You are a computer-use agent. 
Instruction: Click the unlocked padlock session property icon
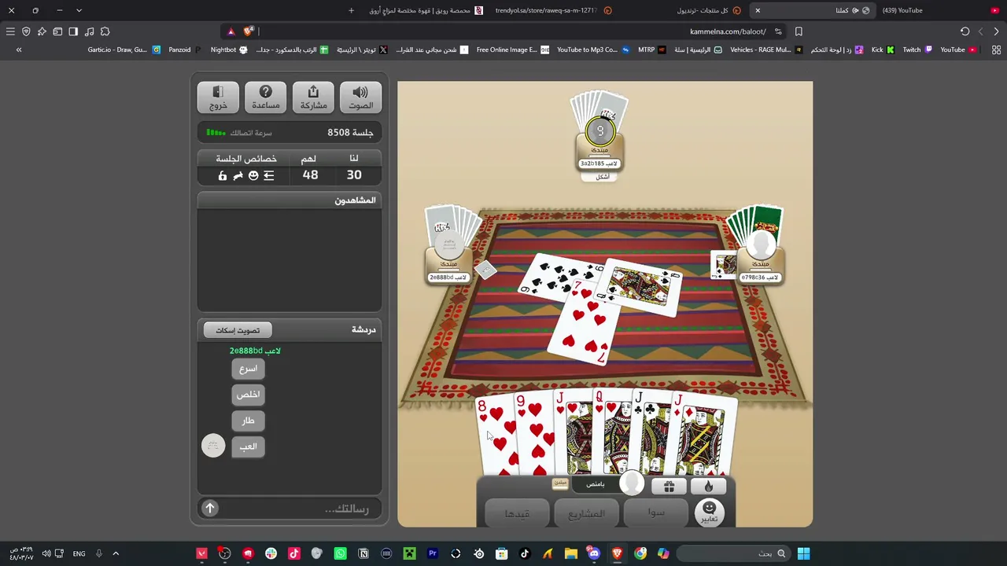(222, 176)
